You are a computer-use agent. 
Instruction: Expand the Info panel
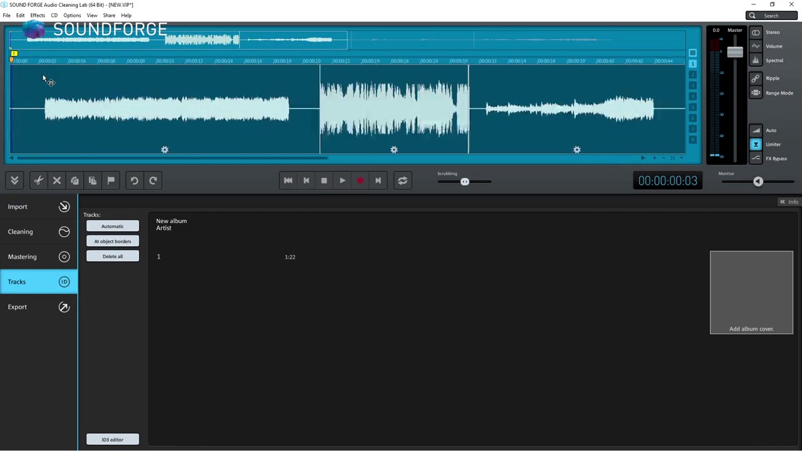[789, 202]
